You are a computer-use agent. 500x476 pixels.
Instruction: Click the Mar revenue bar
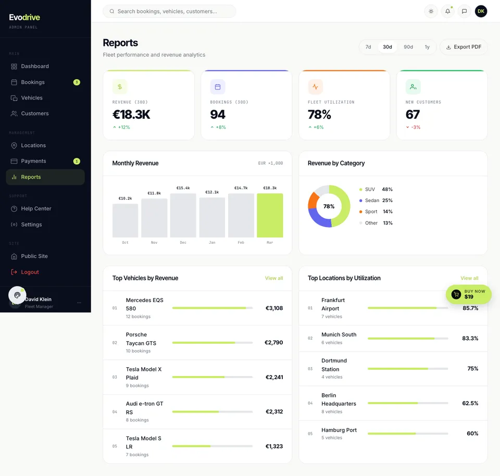coord(270,215)
